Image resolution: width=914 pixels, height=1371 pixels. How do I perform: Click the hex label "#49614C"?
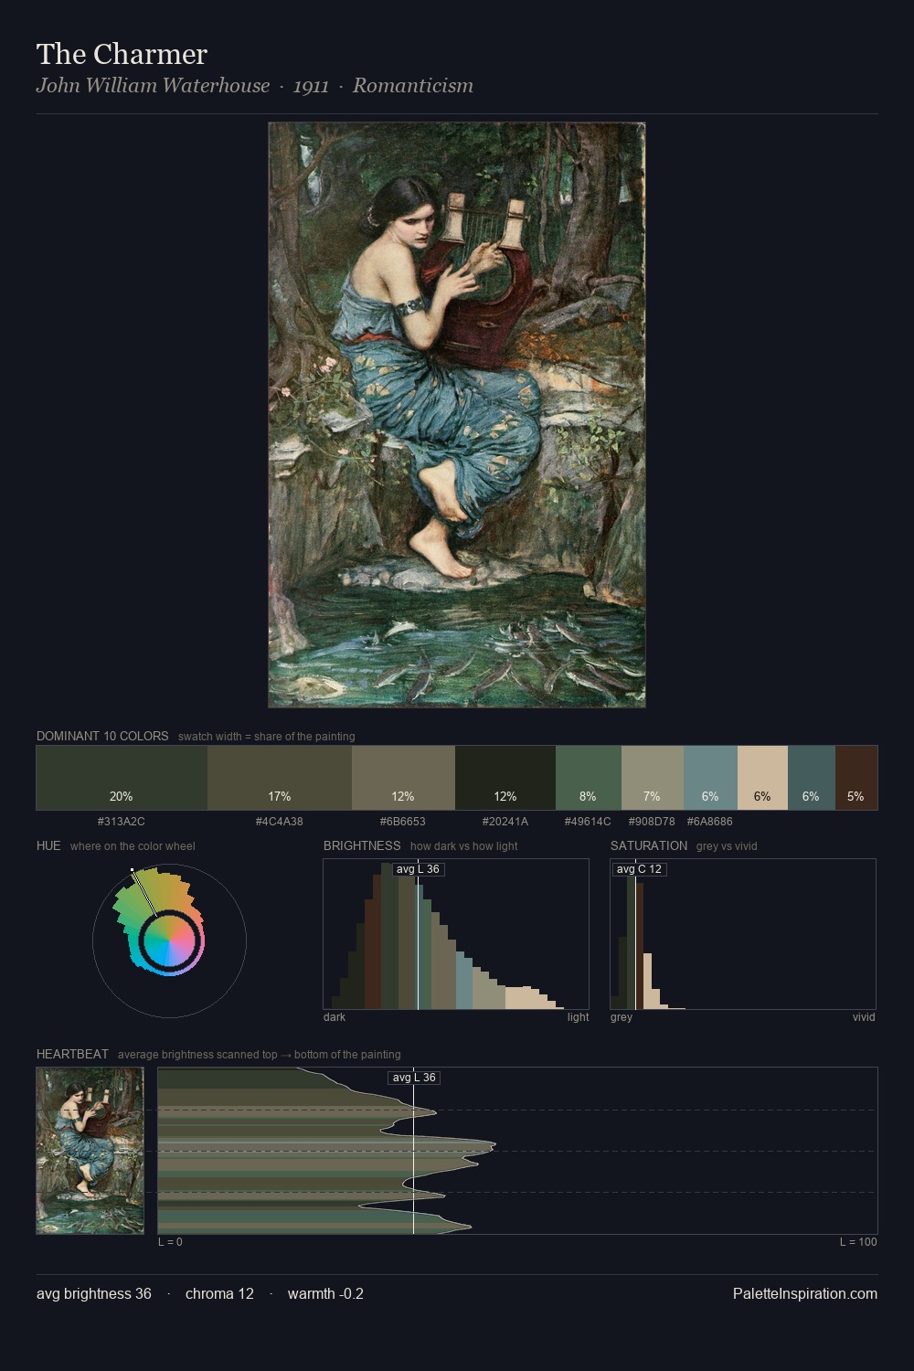pyautogui.click(x=589, y=822)
